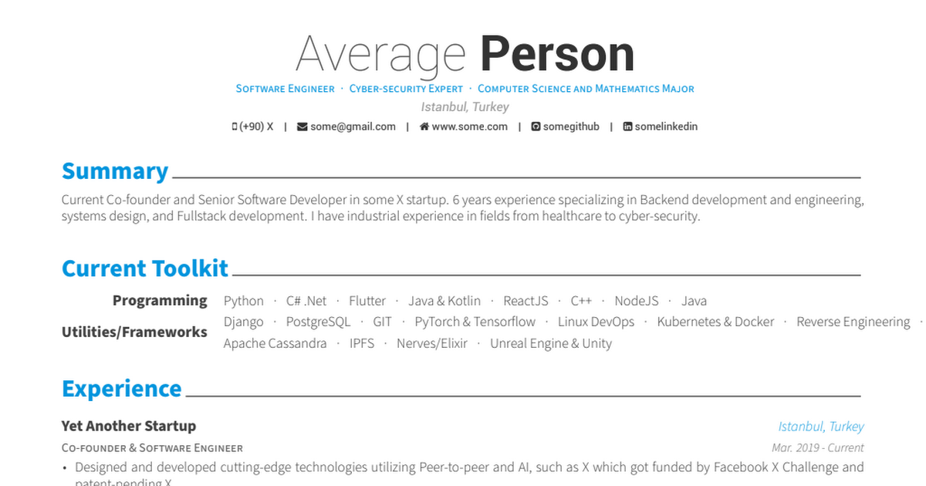
Task: Click the (+90) X phone number
Action: (x=256, y=127)
